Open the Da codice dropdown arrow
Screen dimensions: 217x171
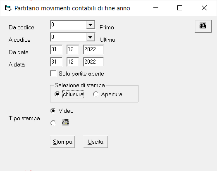(91, 25)
